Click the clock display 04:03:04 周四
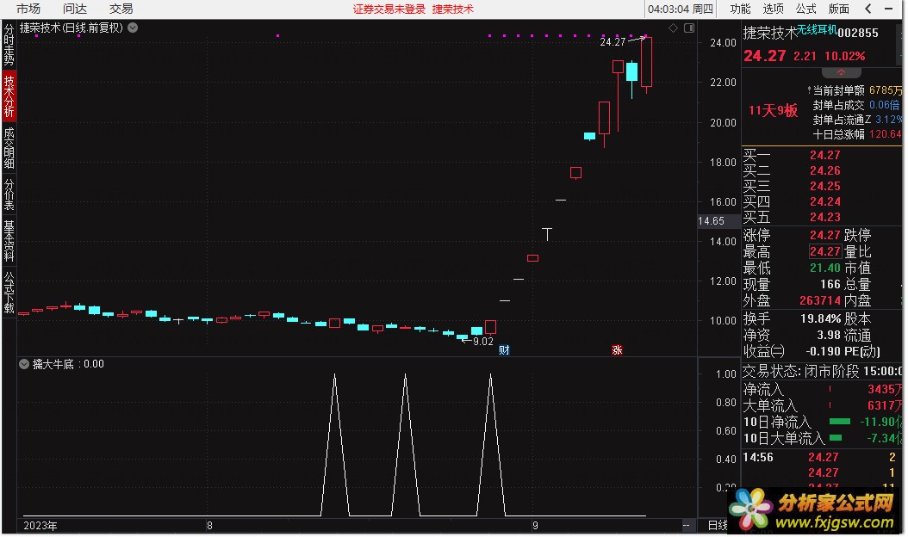Image resolution: width=908 pixels, height=537 pixels. (681, 9)
